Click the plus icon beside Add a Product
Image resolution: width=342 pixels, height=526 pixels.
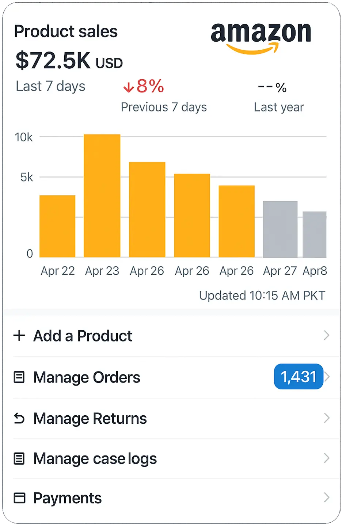[19, 335]
